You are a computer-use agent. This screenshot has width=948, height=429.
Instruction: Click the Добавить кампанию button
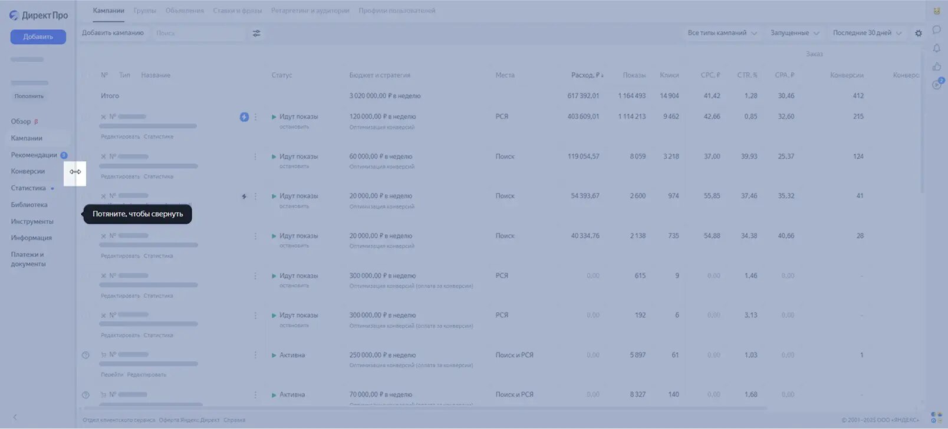(x=113, y=33)
